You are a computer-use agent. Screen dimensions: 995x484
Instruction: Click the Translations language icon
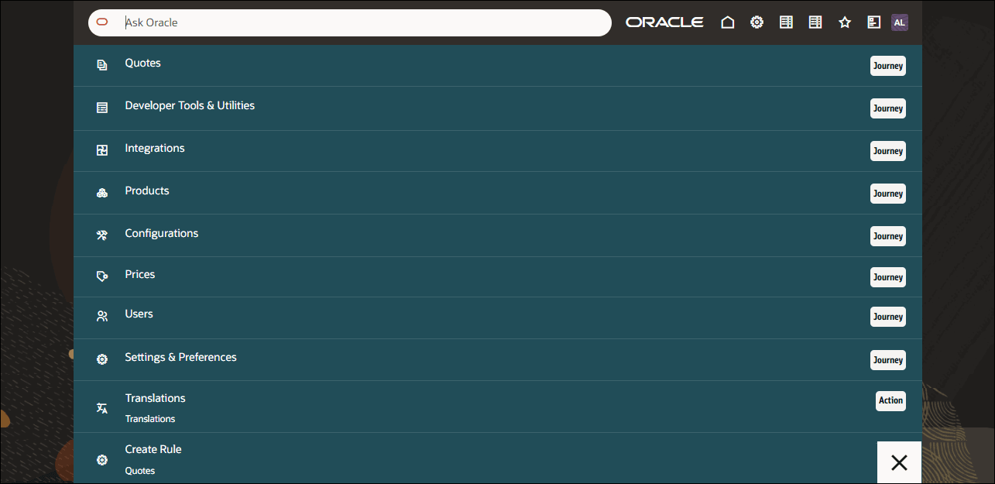[x=101, y=407]
